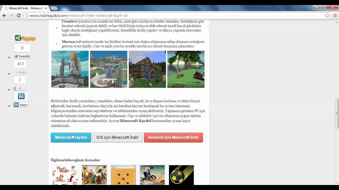Click the İlgilenebileceğiniz Konular heading

(x=75, y=160)
